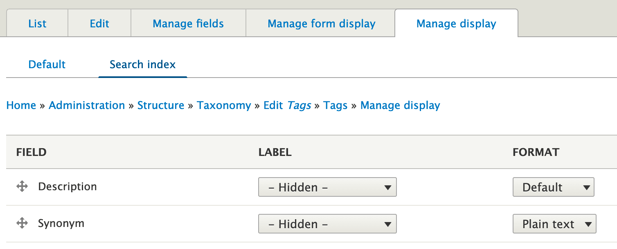Click the Edit Tags breadcrumb link
The width and height of the screenshot is (617, 249).
287,105
